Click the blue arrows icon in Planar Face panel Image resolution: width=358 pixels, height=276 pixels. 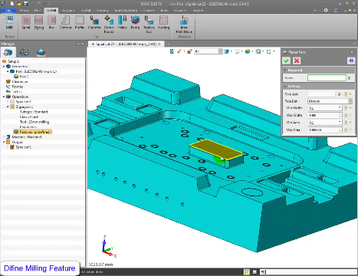[x=351, y=61]
